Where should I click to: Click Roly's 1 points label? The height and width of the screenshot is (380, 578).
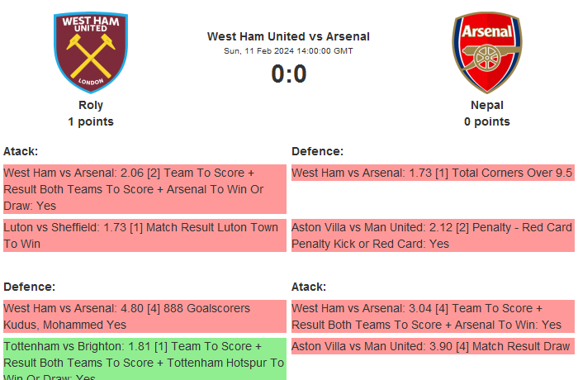(x=91, y=121)
